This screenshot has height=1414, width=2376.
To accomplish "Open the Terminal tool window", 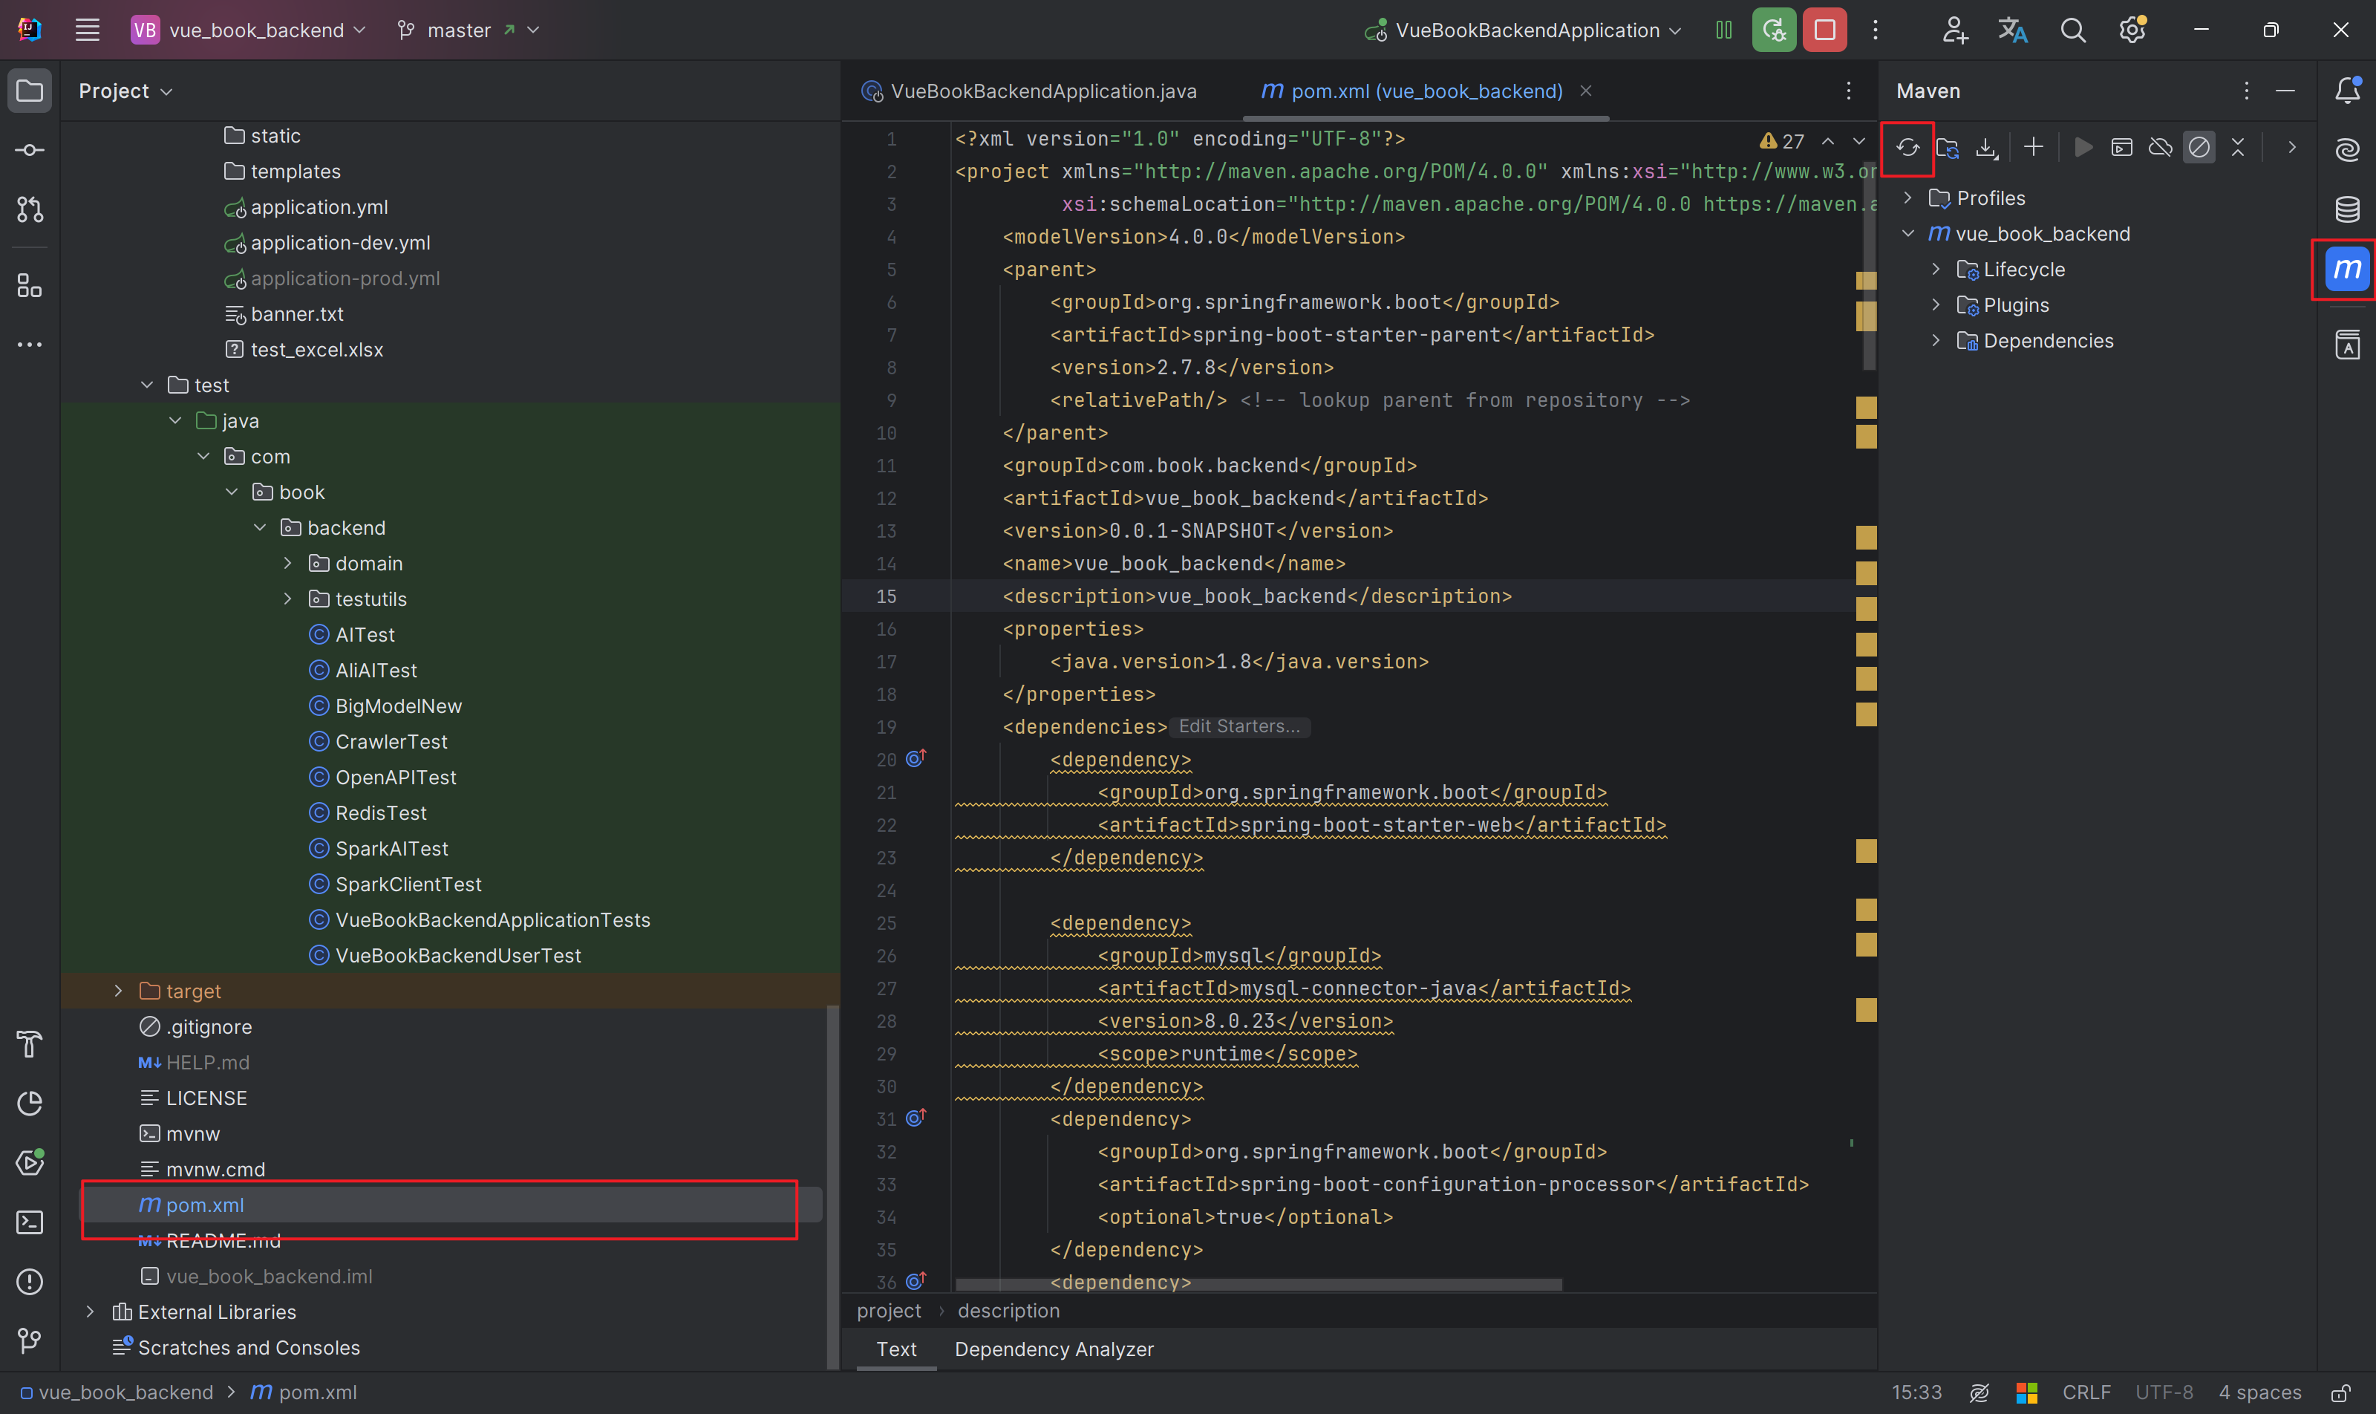I will tap(30, 1222).
